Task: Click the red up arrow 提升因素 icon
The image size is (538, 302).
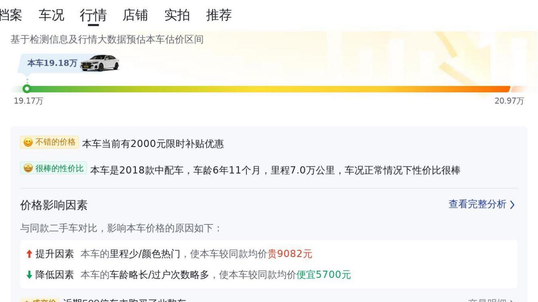Action: [x=29, y=254]
